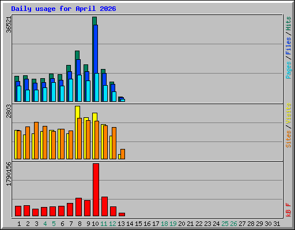The width and height of the screenshot is (295, 230).
Task: Click the 1790156 axis value
Action: [9, 174]
